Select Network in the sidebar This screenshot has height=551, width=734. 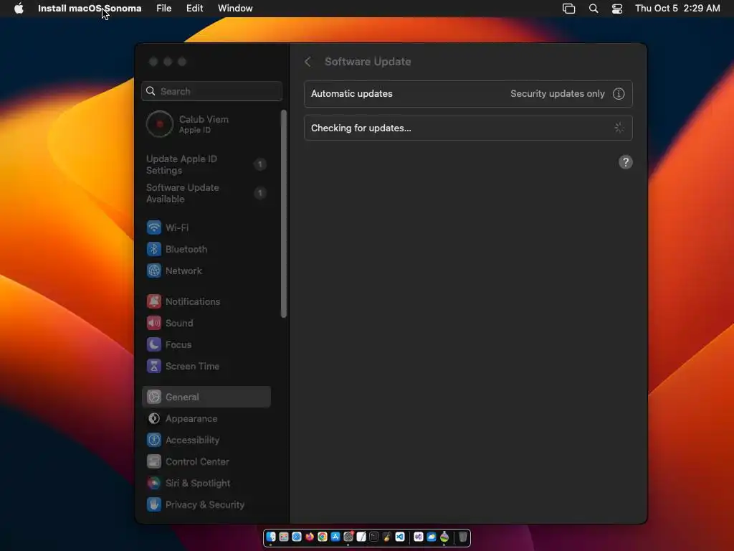[x=206, y=270]
